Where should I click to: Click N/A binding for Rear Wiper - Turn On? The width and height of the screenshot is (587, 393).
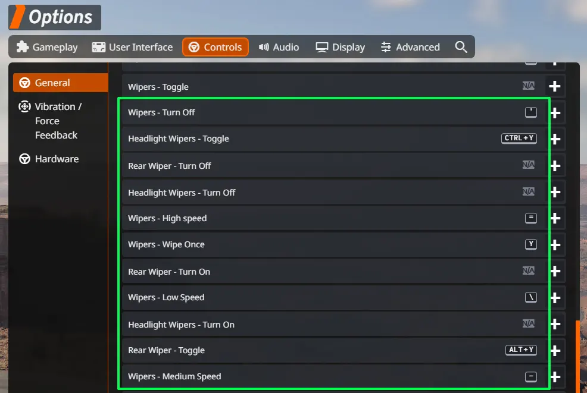click(x=529, y=271)
